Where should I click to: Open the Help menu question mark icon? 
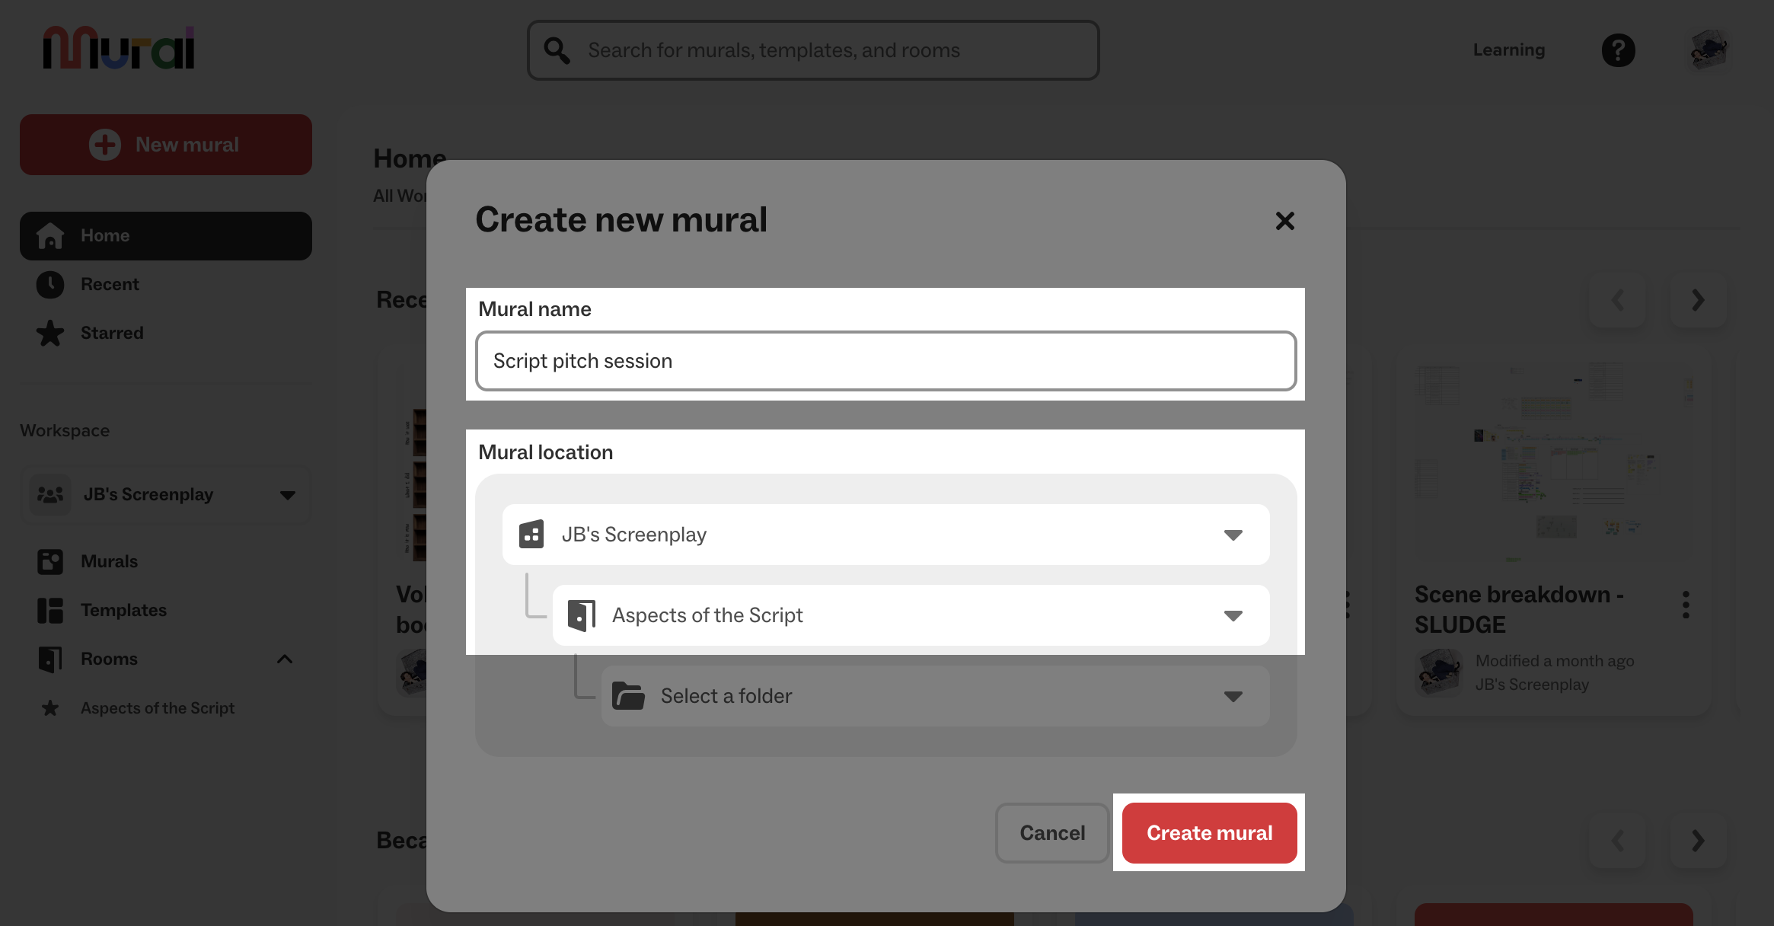pos(1619,49)
